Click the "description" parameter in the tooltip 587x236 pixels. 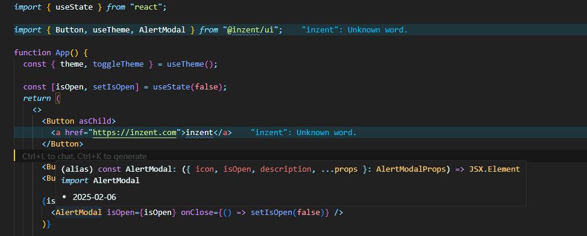(286, 169)
